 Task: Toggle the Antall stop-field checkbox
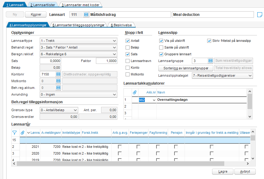128,41
